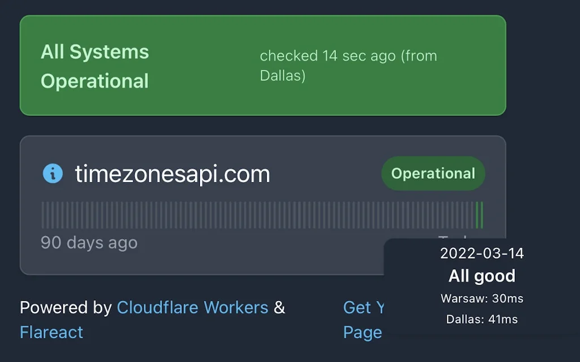Open the Flareact link
The width and height of the screenshot is (580, 362).
52,332
